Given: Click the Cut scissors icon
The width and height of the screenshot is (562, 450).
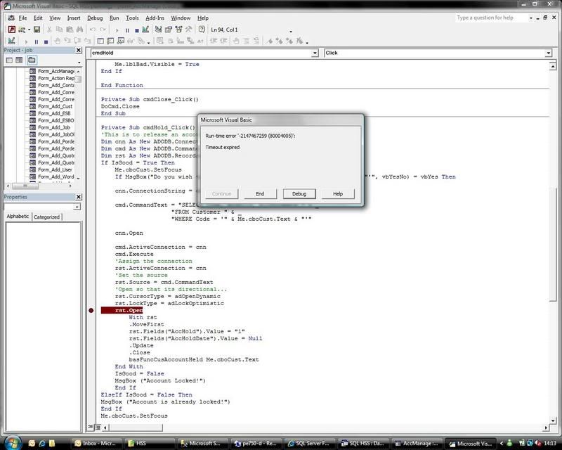Looking at the screenshot, I should click(x=49, y=30).
